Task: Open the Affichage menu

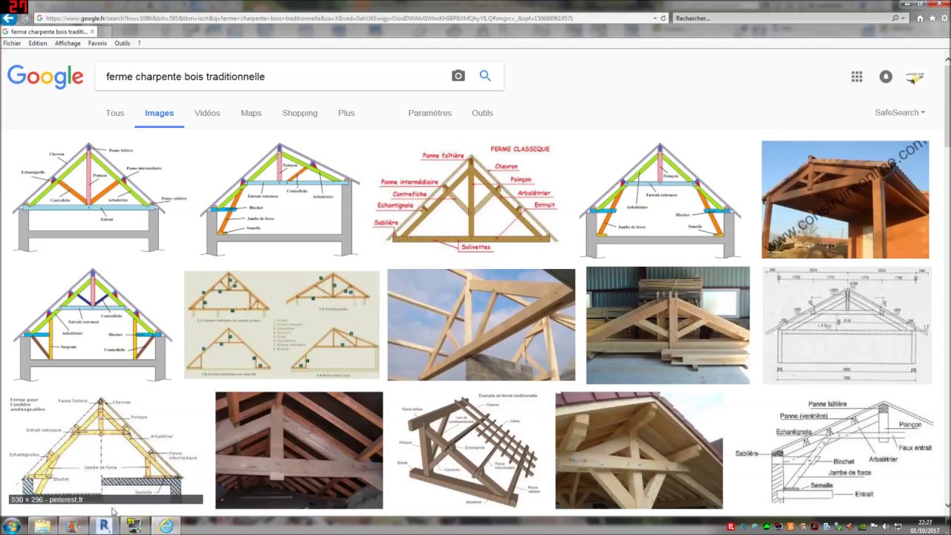Action: click(68, 43)
